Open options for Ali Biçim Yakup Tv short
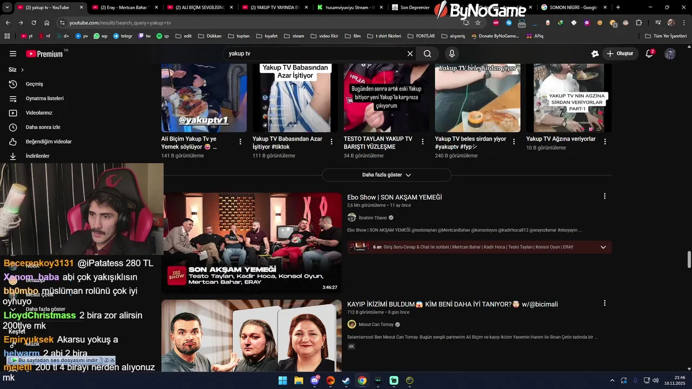The width and height of the screenshot is (692, 389). pos(240,142)
